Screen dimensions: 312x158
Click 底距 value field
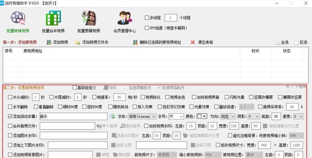pos(276,117)
